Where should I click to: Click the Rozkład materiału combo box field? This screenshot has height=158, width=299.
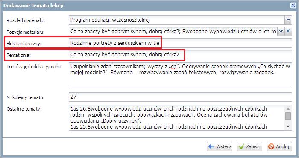coord(177,20)
